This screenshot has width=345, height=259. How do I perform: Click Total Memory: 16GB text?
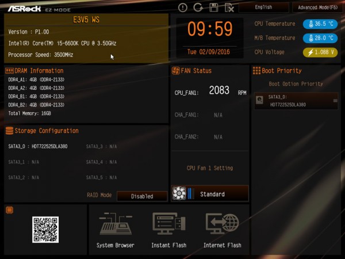pos(29,113)
